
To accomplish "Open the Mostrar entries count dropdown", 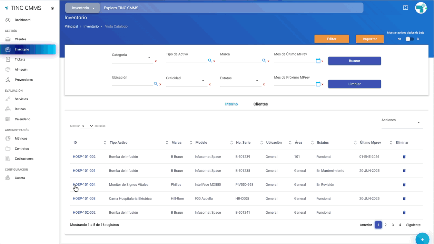I will click(x=88, y=126).
